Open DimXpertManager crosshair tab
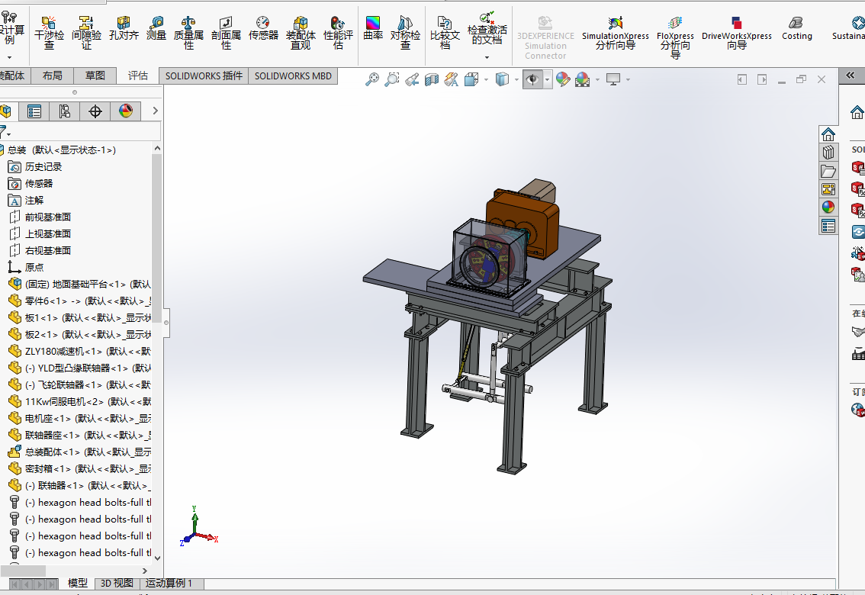 (x=95, y=111)
